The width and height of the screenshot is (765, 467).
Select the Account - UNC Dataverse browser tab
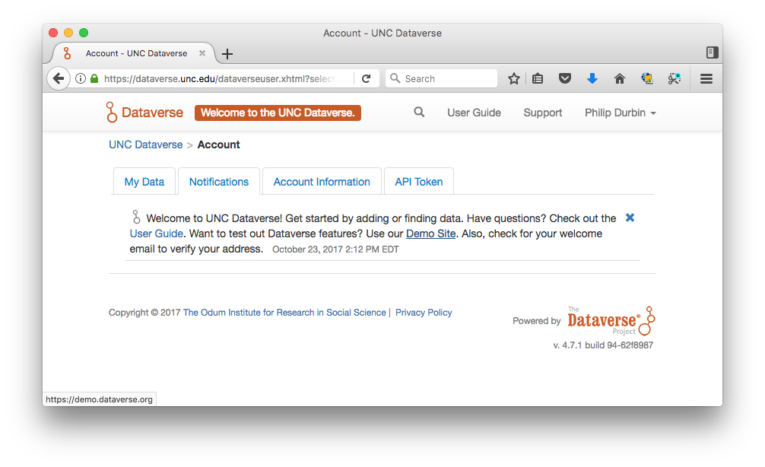(x=133, y=53)
